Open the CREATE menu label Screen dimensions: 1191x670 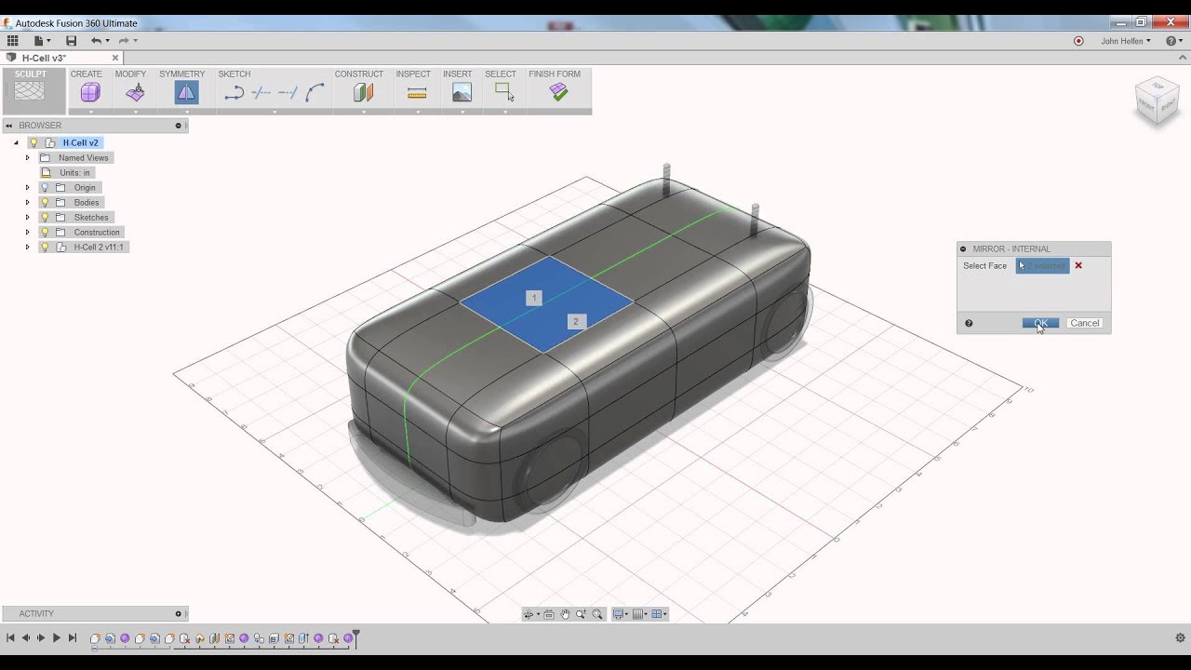tap(87, 74)
